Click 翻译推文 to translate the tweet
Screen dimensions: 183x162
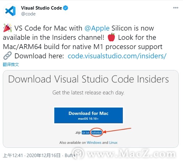click(11, 64)
